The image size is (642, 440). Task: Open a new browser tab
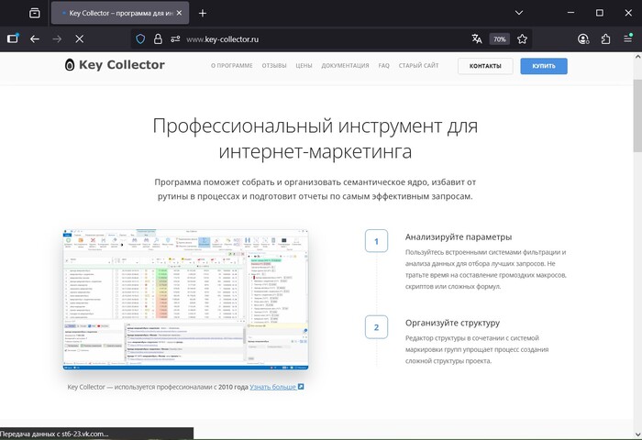(203, 13)
